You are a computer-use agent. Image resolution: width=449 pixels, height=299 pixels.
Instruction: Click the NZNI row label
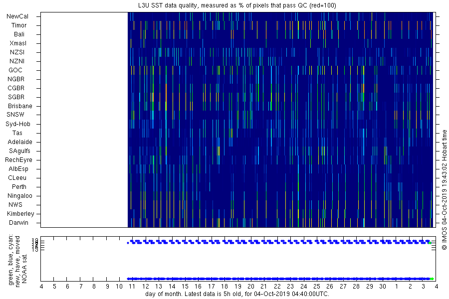17,61
